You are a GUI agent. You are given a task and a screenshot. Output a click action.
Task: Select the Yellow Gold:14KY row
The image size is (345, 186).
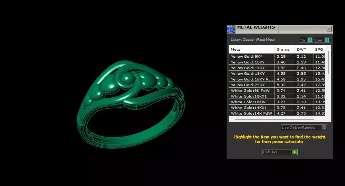(277, 68)
